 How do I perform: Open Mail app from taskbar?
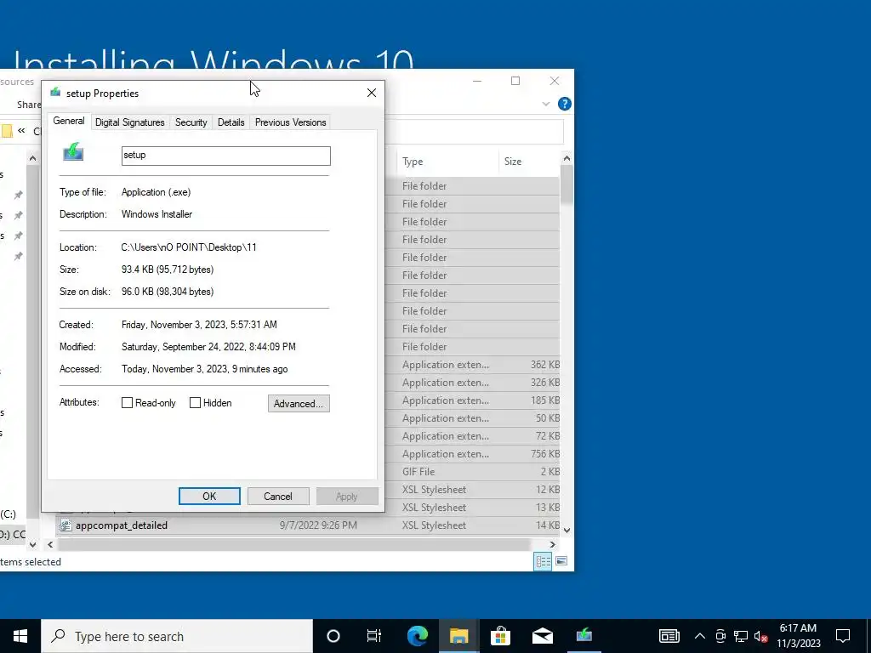(542, 636)
